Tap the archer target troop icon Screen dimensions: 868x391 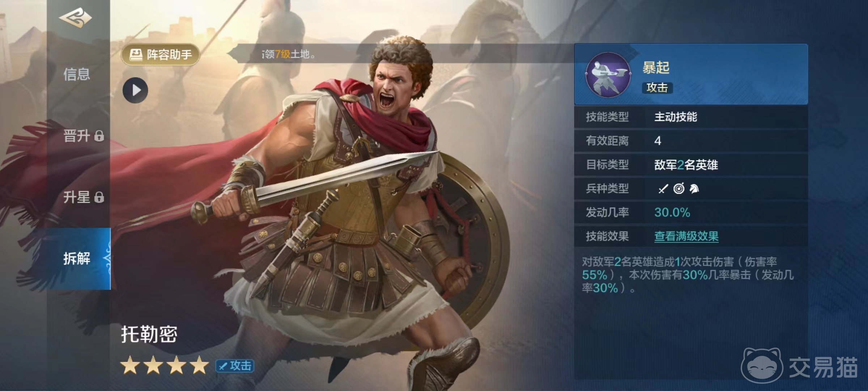pyautogui.click(x=678, y=189)
